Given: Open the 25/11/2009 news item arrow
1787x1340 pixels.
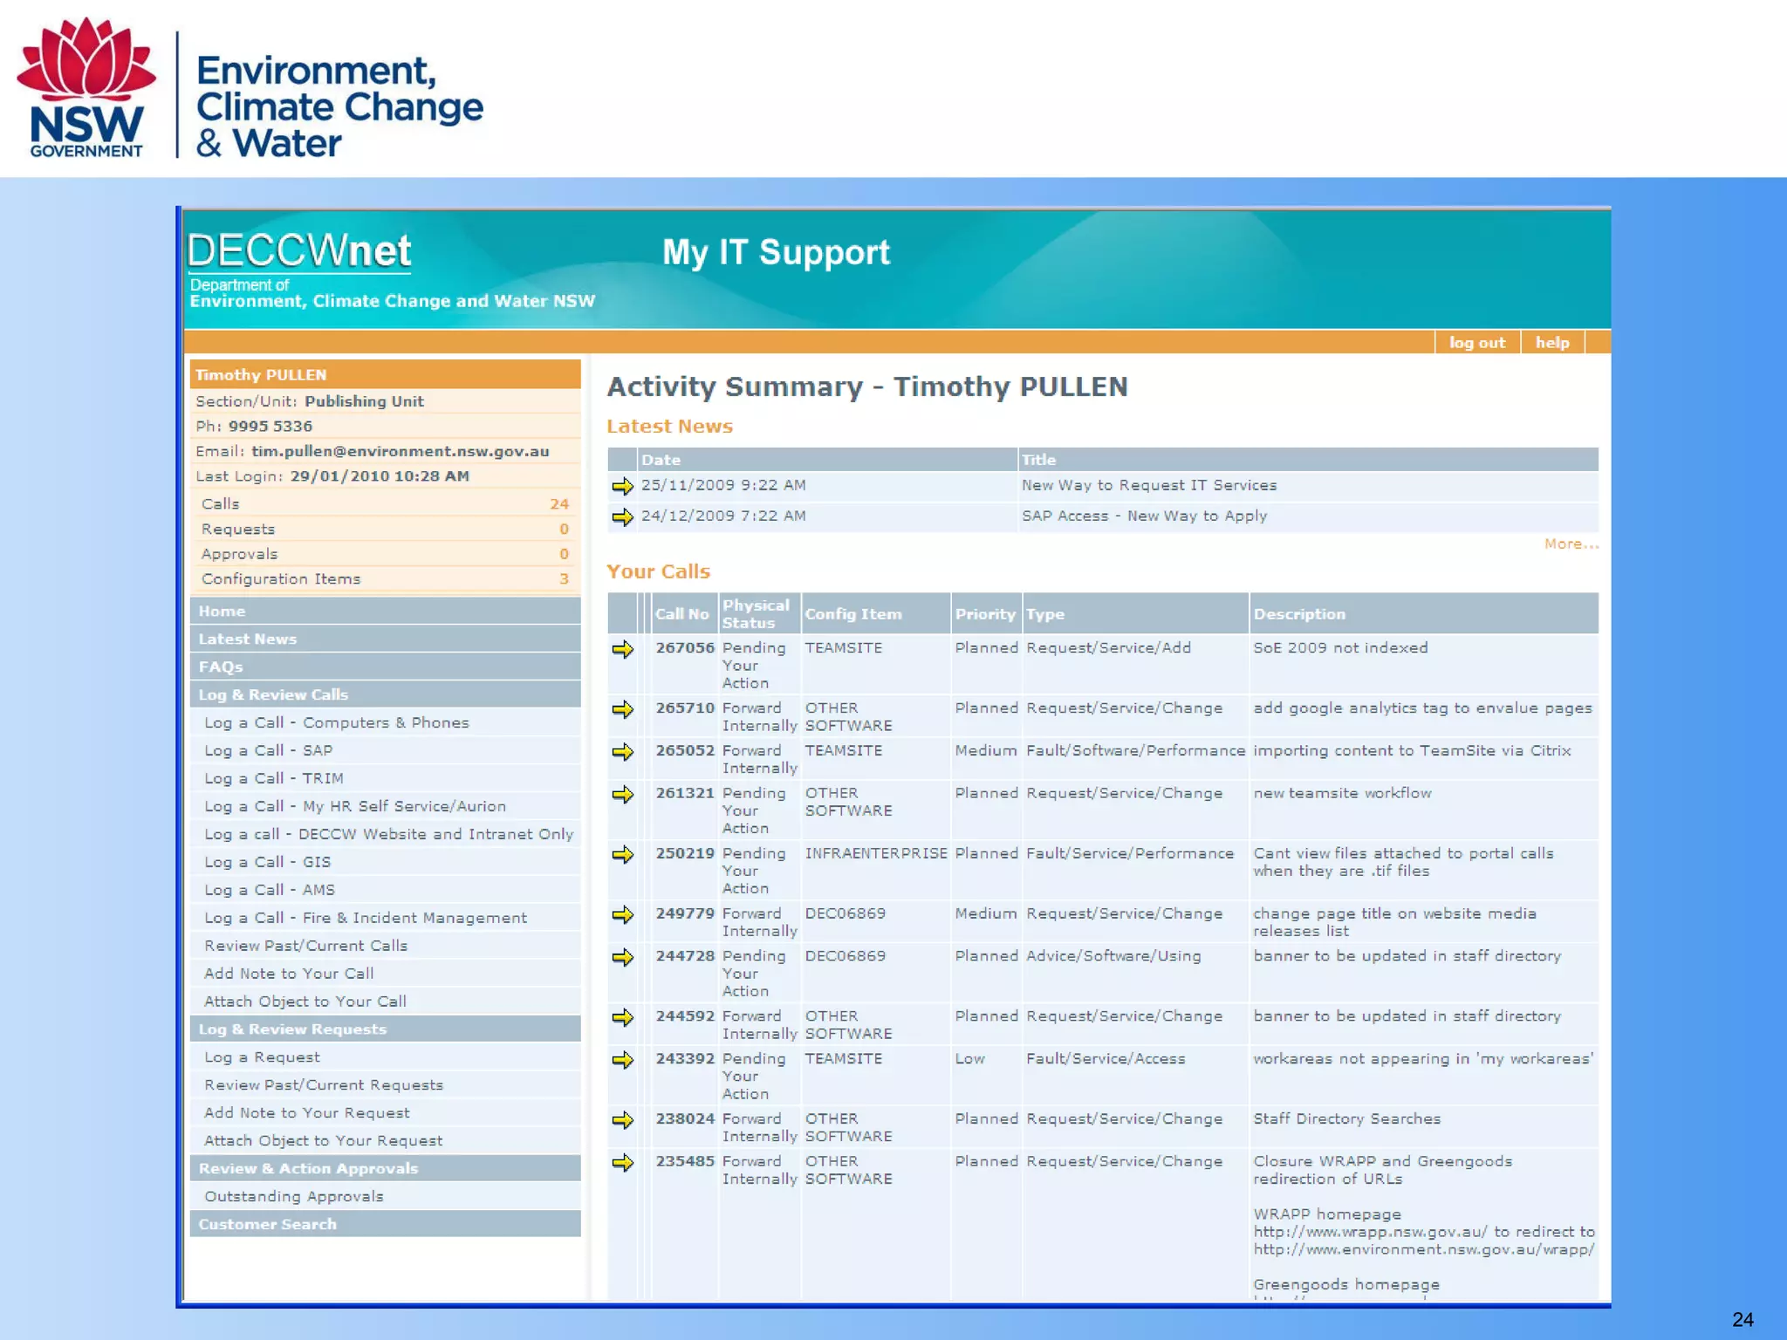Looking at the screenshot, I should click(x=622, y=486).
